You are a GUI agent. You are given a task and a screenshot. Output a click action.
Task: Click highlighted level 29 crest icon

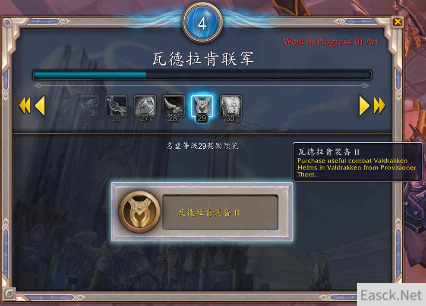point(202,109)
